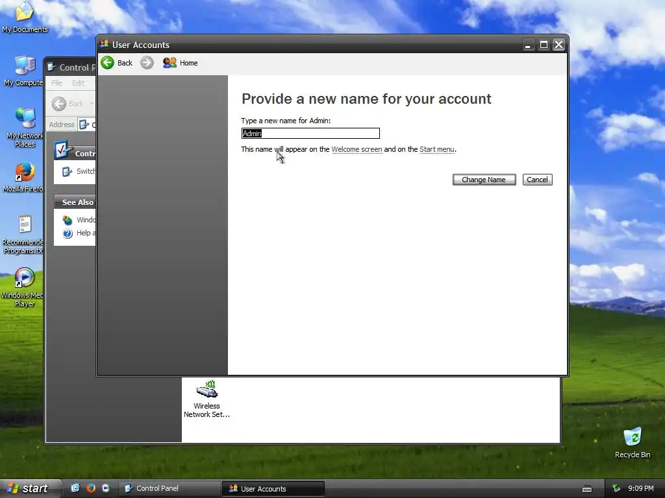Open User Accounts Home icon
Image resolution: width=665 pixels, height=498 pixels.
[x=169, y=63]
